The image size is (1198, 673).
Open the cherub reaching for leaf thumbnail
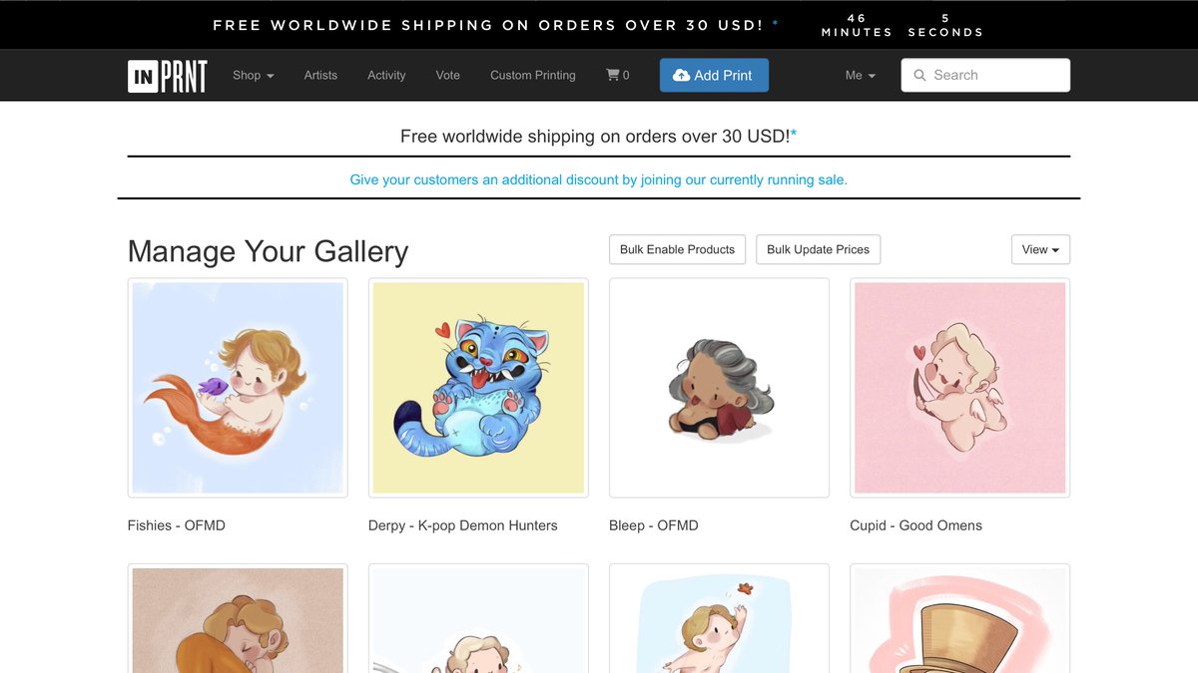coord(719,618)
